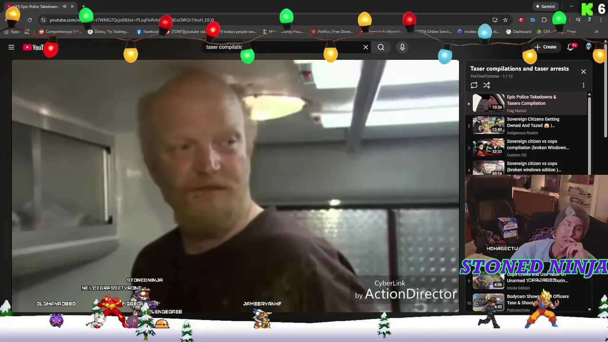Image resolution: width=608 pixels, height=342 pixels.
Task: Toggle shuffle playlist
Action: [486, 85]
